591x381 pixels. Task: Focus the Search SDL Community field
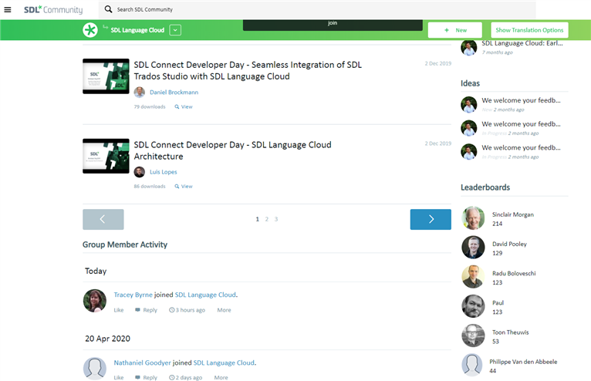pyautogui.click(x=316, y=9)
